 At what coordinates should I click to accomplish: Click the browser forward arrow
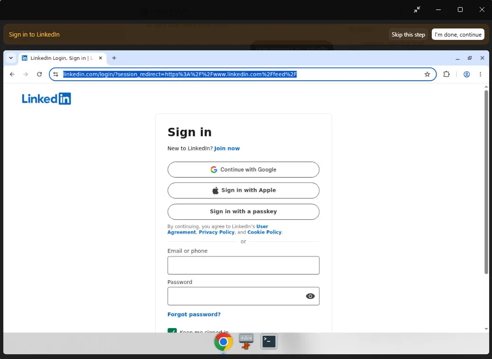(26, 75)
